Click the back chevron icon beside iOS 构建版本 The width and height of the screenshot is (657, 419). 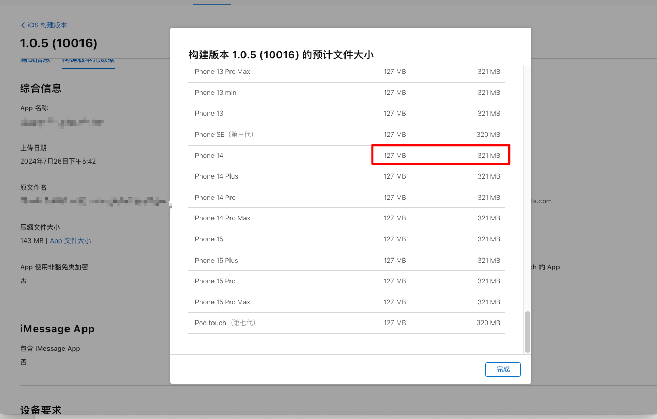tap(23, 25)
